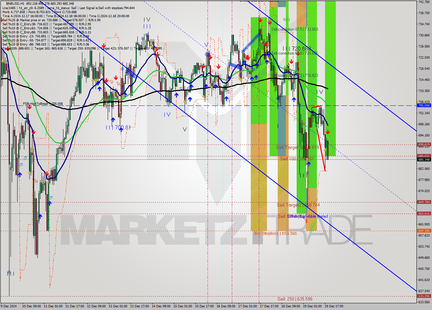
Task: Click the red 669.784 price tag on axis
Action: (424, 202)
